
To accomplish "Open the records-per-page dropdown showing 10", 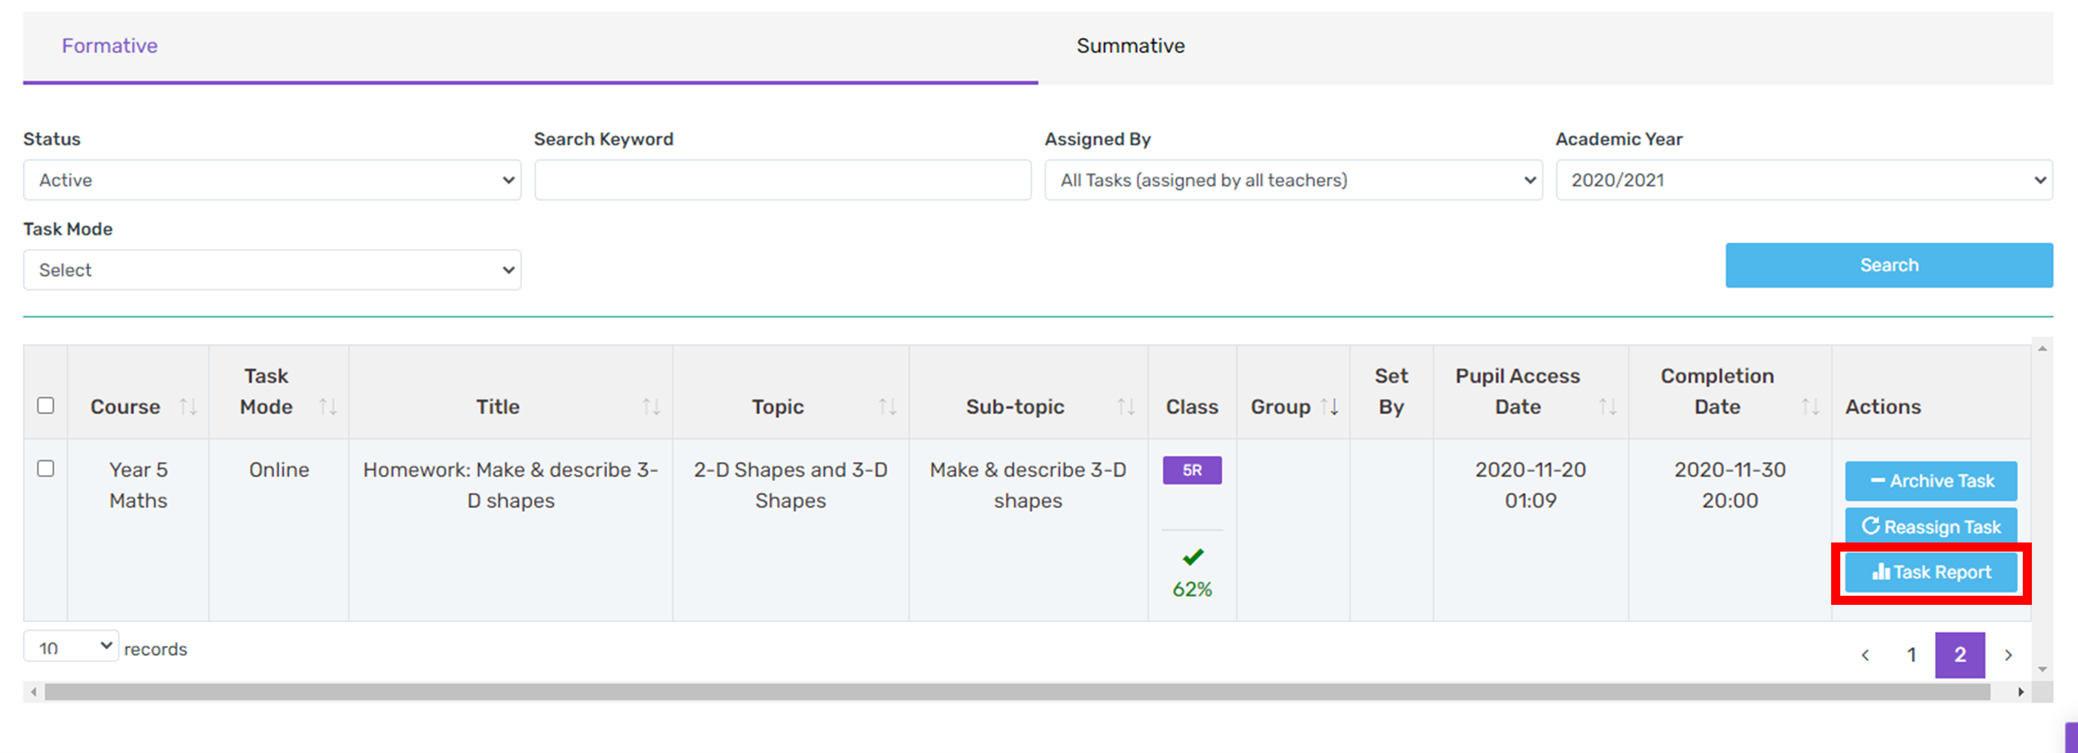I will pyautogui.click(x=71, y=646).
